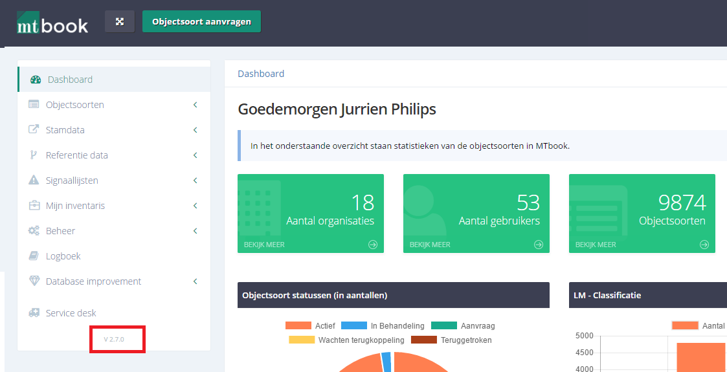Click BEKIJK MEER under Aantal organisaties
Screen dimensions: 727x372
tap(264, 245)
